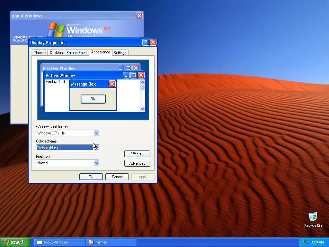Click the preview scrollbar up arrow
329x247 pixels.
(x=142, y=82)
